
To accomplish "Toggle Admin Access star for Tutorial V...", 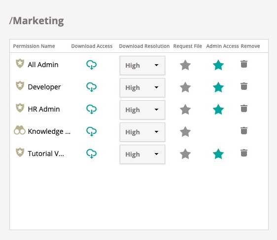I will click(218, 154).
